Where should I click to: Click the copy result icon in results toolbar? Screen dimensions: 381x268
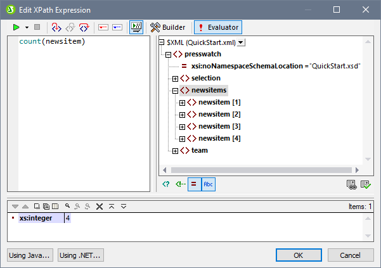(x=37, y=207)
